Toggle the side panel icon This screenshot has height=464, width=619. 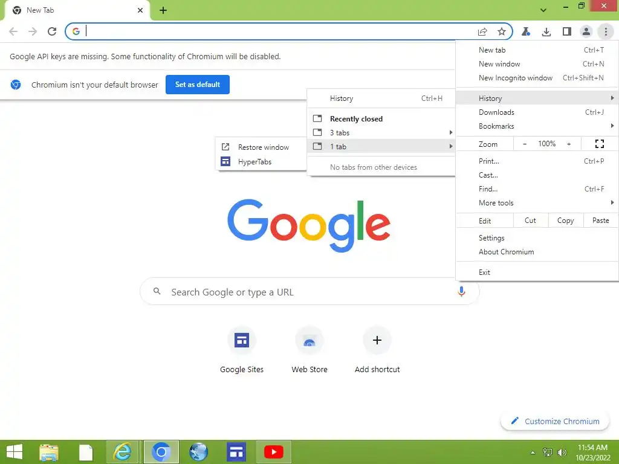567,31
